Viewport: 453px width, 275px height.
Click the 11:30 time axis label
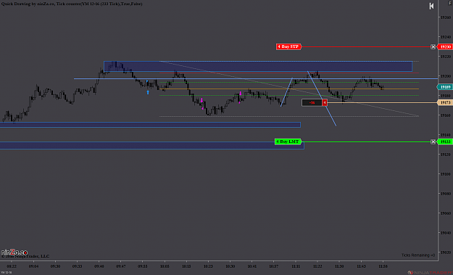pos(339,266)
